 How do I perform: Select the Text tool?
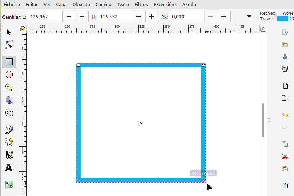[9, 168]
